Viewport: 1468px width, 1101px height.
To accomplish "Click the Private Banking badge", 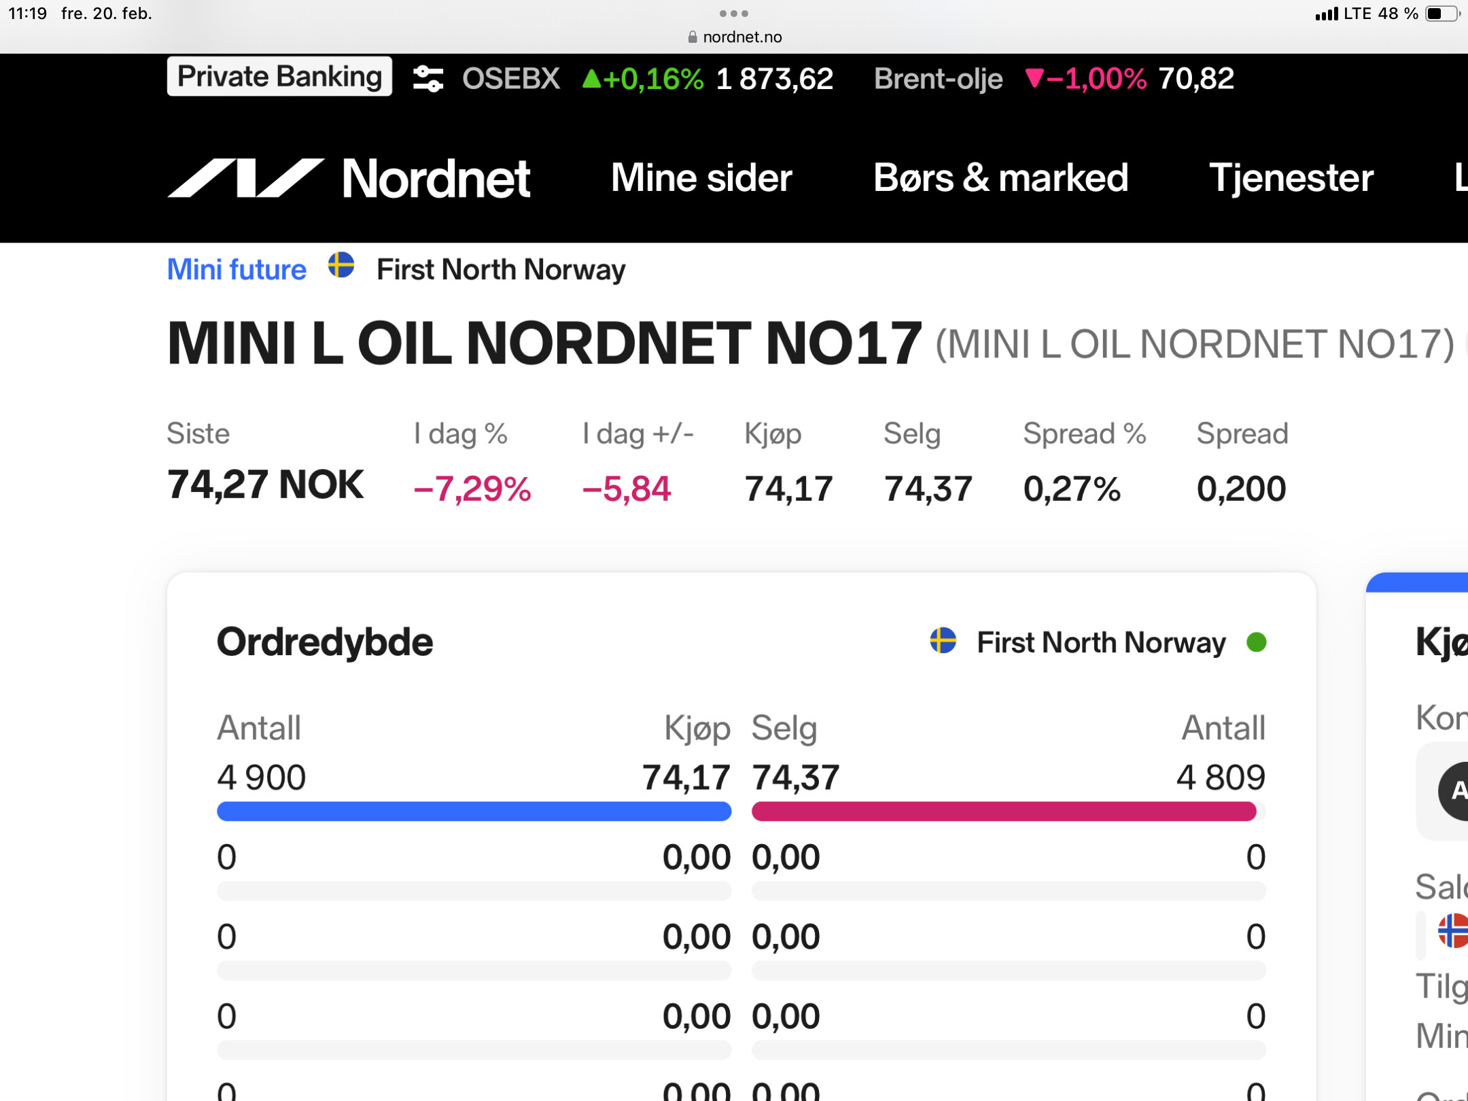I will tap(279, 77).
